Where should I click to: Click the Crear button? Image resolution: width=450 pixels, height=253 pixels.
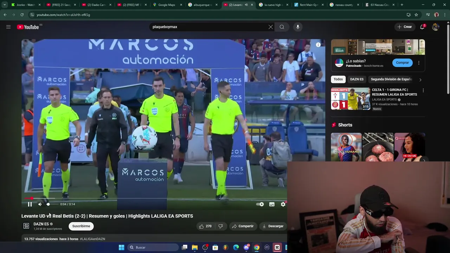tap(404, 27)
